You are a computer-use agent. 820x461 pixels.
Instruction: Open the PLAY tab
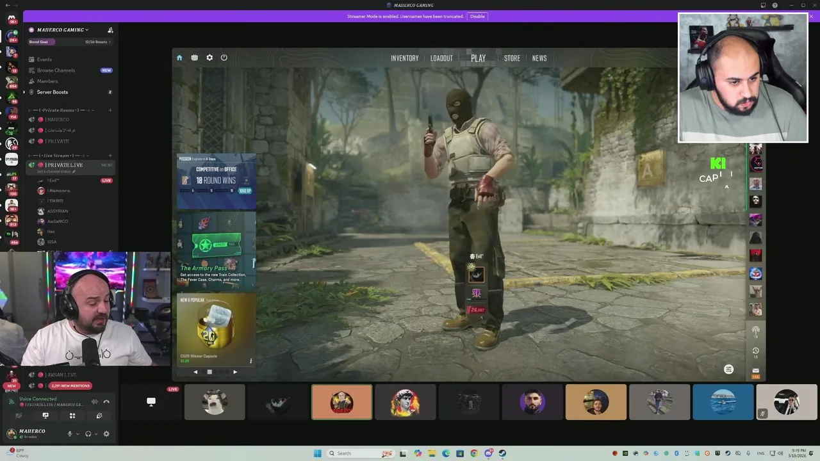coord(479,58)
